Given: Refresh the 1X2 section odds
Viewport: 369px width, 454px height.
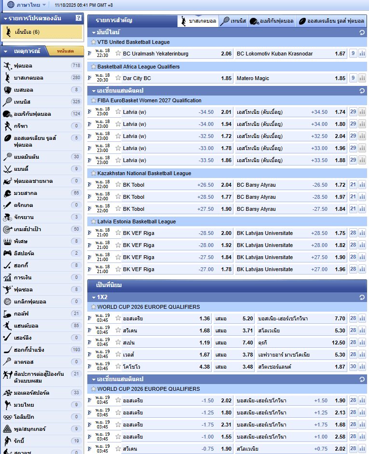Looking at the screenshot, I should coord(362,297).
